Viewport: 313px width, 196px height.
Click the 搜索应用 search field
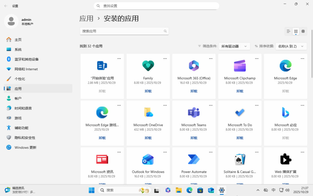(124, 31)
